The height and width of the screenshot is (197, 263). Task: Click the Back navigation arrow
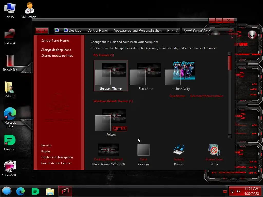coord(39,31)
